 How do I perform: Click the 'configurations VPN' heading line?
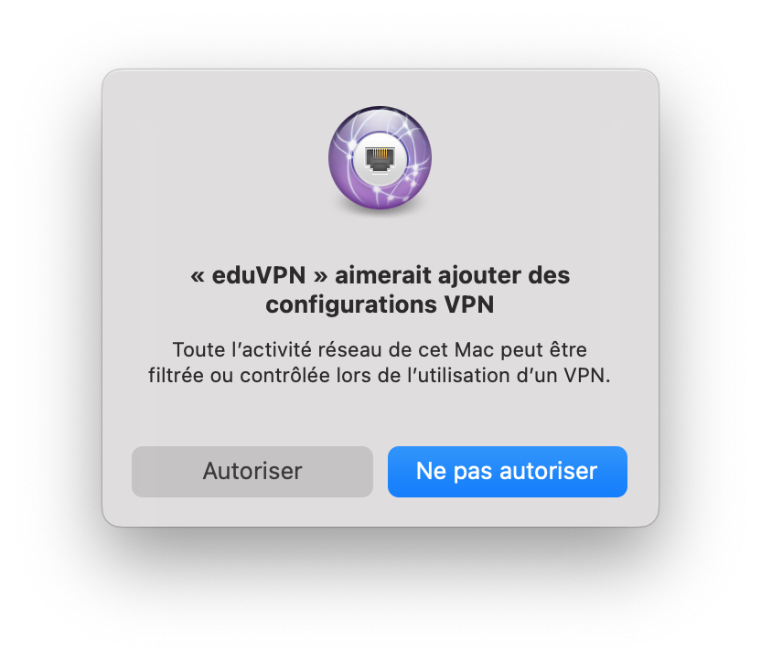tap(380, 304)
